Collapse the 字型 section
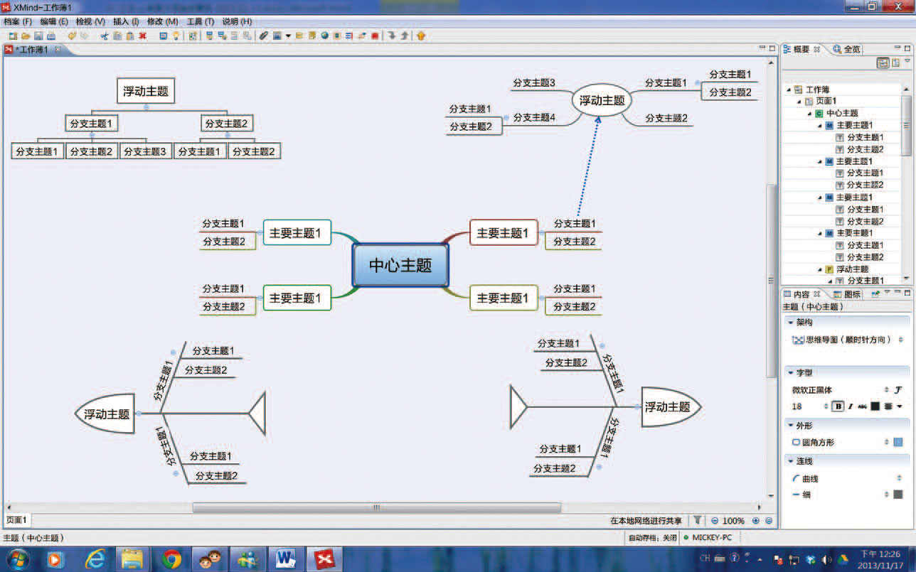 coord(790,372)
